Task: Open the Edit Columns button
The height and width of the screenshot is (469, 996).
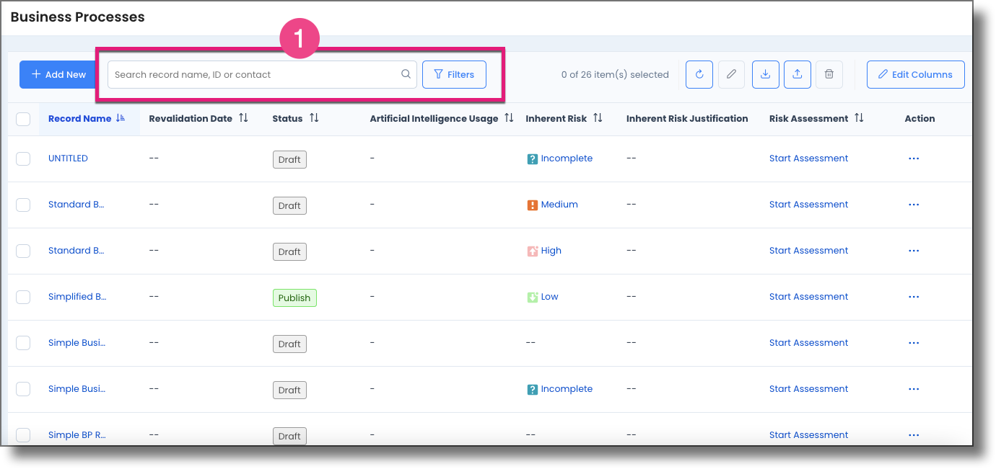Action: (x=915, y=74)
